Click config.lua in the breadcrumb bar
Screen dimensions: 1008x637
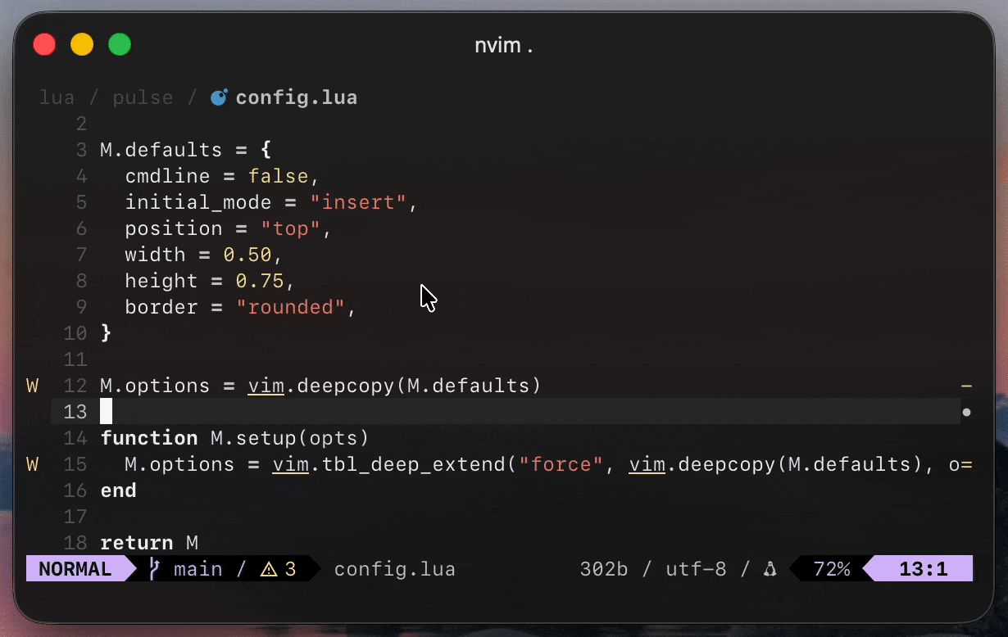click(297, 98)
